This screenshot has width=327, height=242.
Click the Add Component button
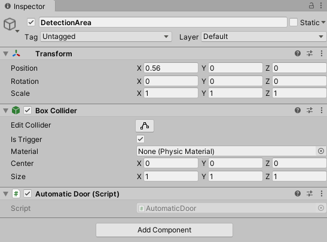click(164, 230)
